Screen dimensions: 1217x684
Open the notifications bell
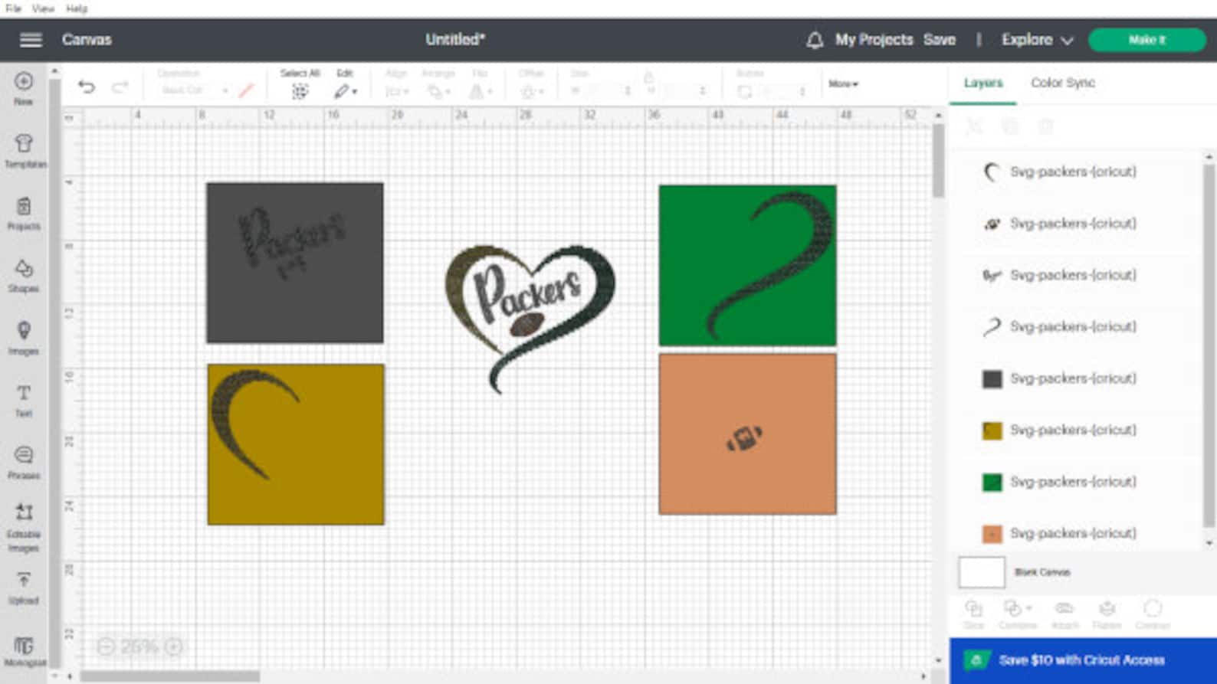(815, 40)
